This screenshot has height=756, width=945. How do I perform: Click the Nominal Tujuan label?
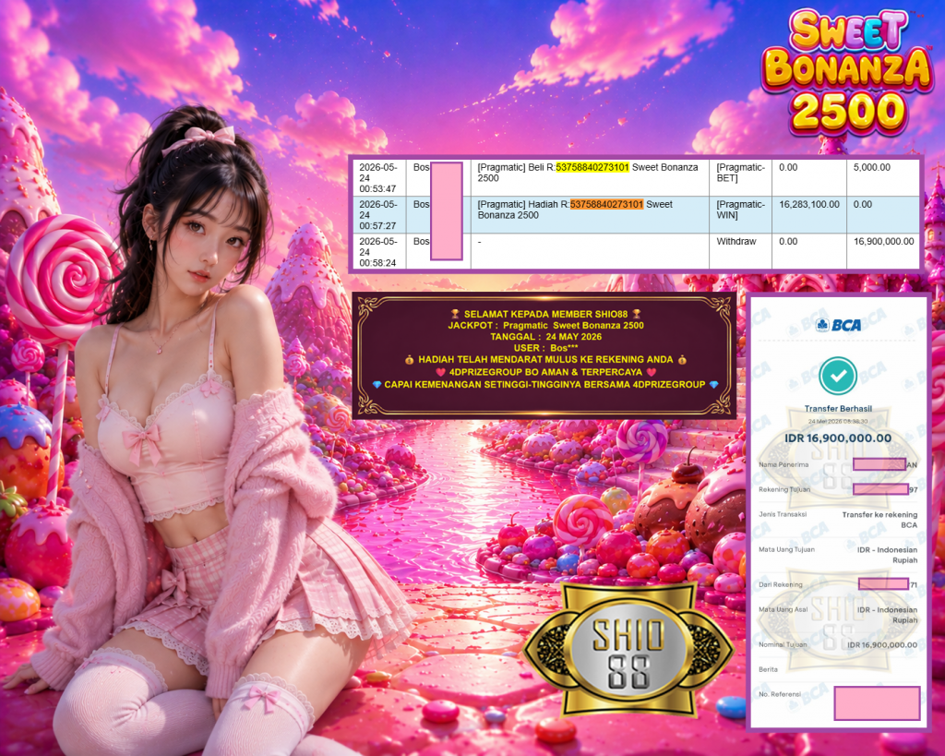[783, 644]
